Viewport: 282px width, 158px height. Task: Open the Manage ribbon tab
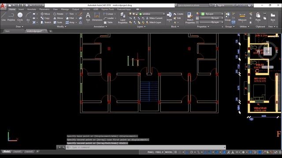pos(65,9)
